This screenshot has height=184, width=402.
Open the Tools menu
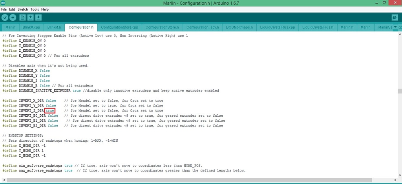tap(35, 9)
